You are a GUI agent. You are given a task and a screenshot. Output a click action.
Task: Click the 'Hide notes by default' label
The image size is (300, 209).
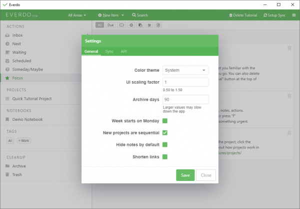click(138, 144)
